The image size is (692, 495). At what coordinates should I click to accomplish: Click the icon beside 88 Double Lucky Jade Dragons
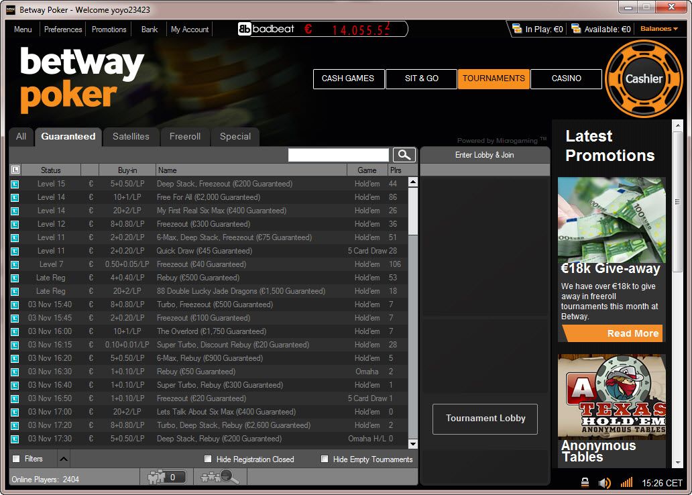[x=15, y=292]
